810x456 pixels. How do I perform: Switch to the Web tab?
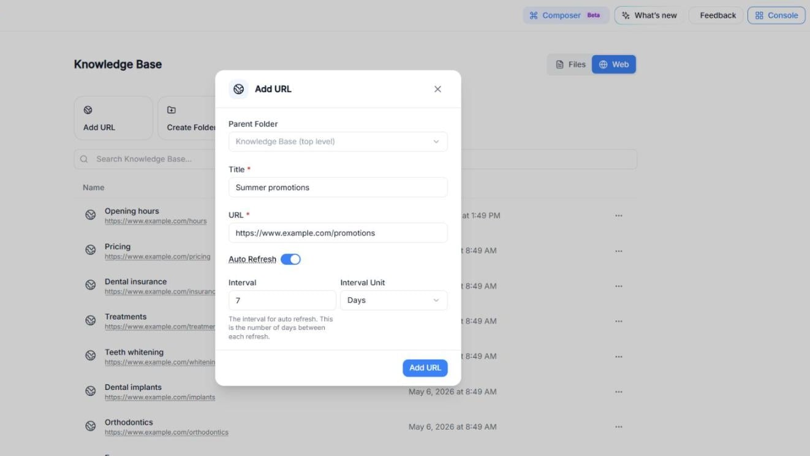614,64
